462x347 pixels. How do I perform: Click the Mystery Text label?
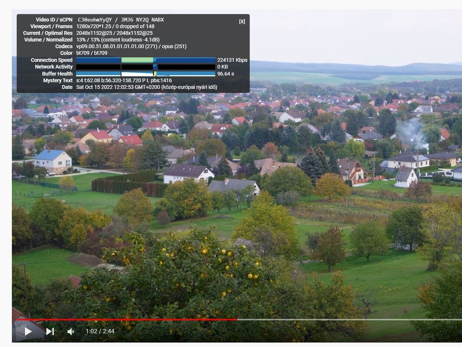[x=58, y=80]
